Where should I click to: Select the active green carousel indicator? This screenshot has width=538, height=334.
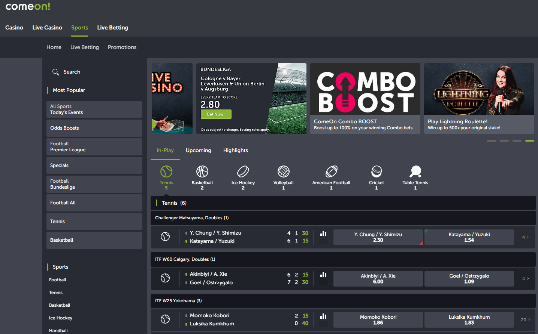[530, 141]
